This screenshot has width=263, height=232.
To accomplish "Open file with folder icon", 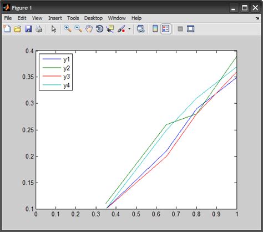I will 18,29.
